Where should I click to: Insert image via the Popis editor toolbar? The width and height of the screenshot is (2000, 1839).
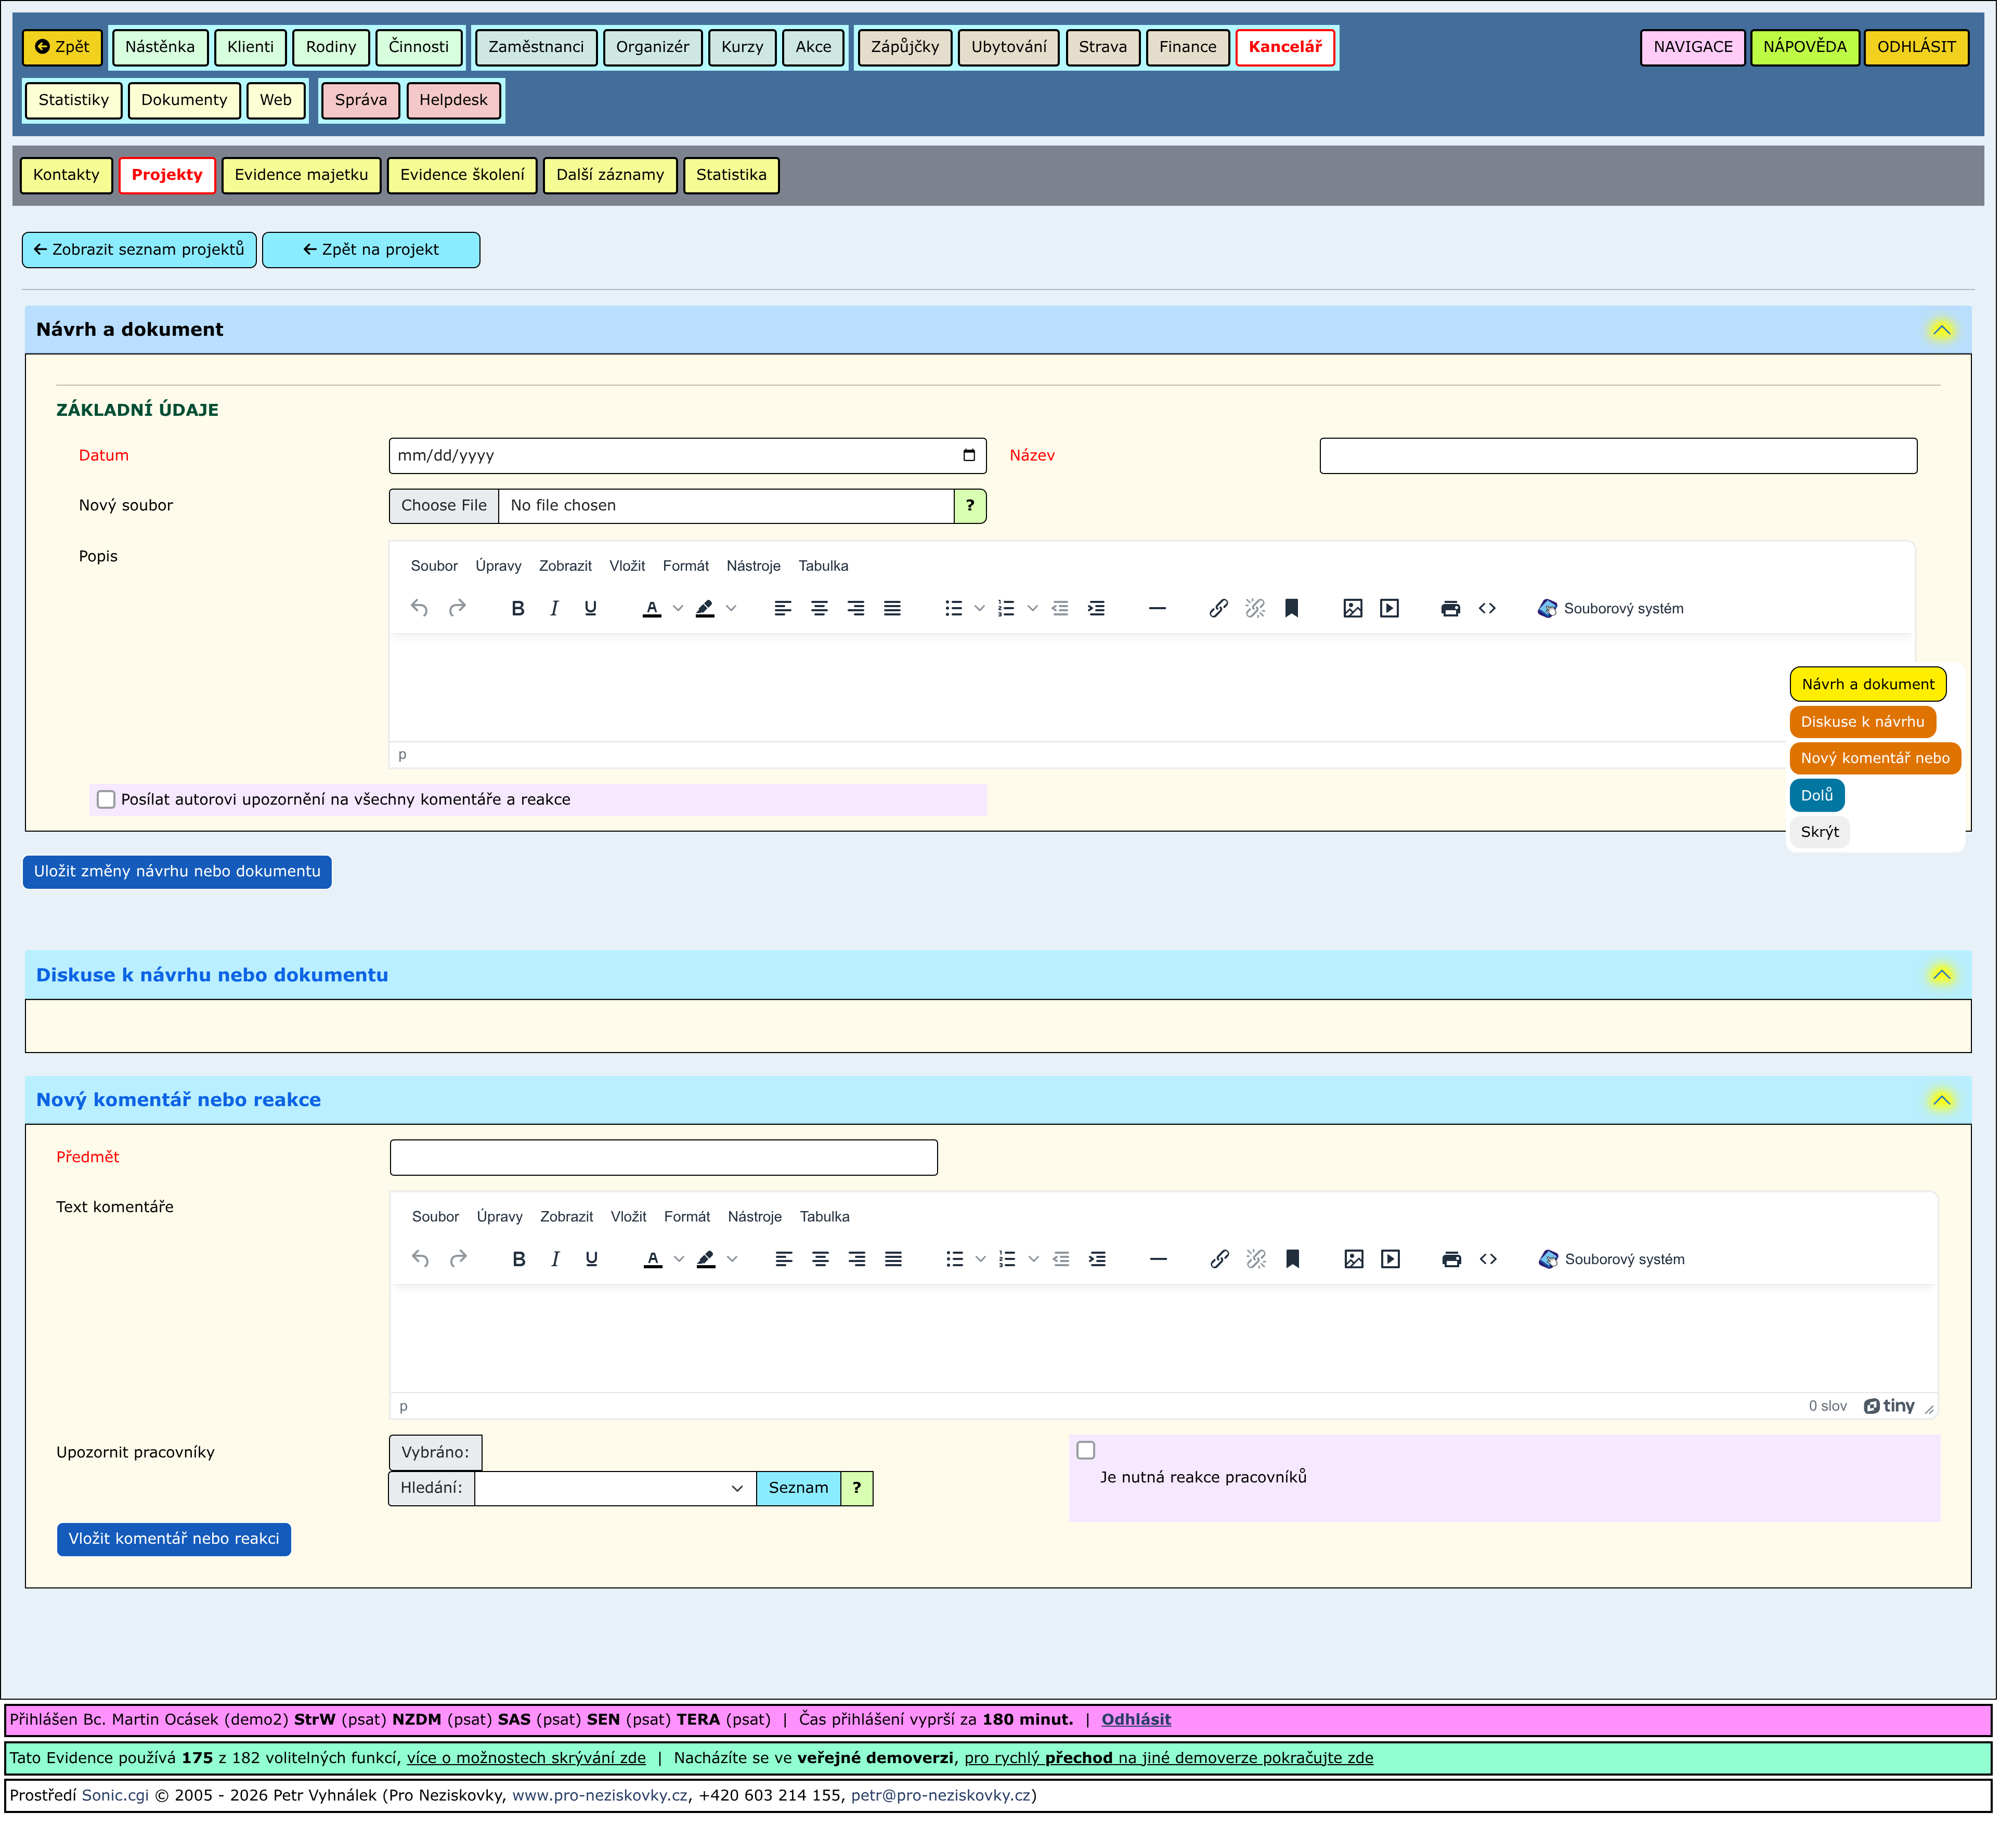point(1354,609)
